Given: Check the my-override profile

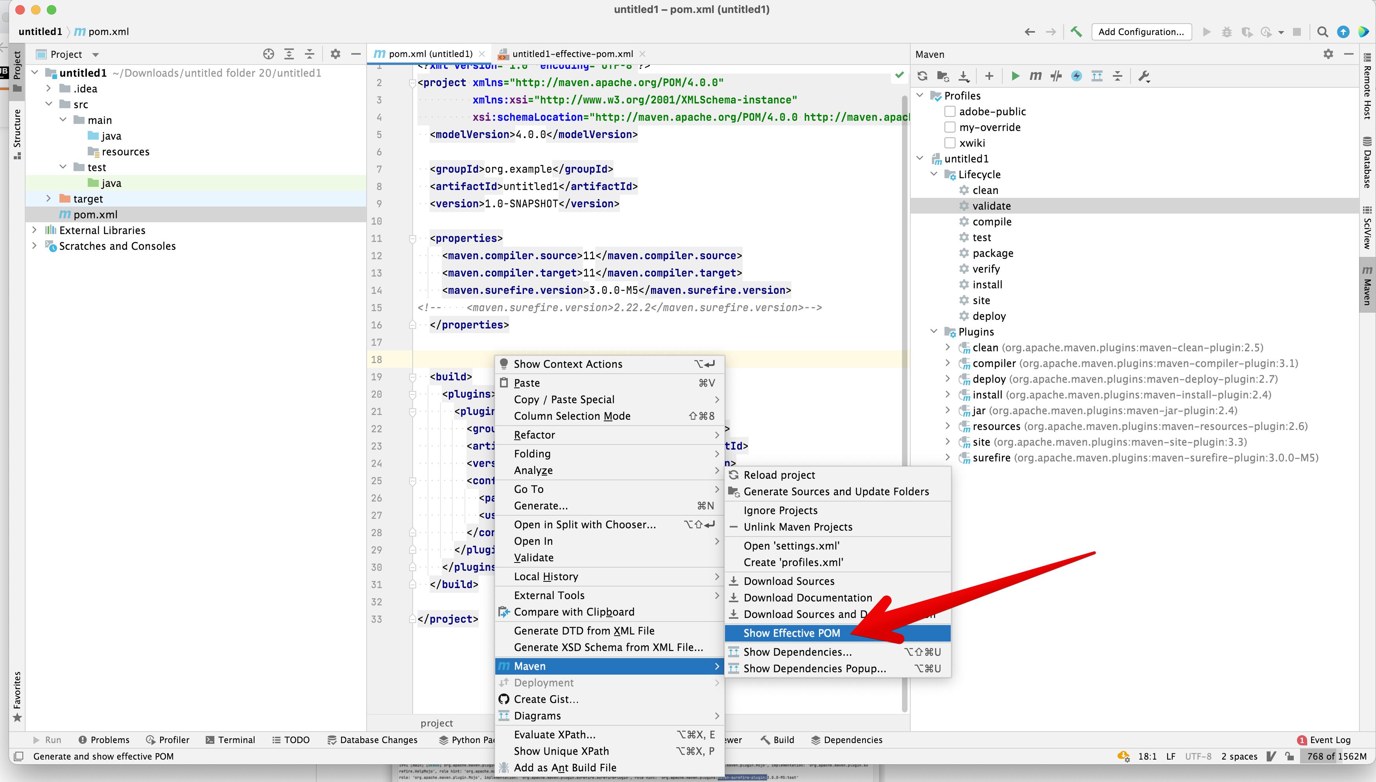Looking at the screenshot, I should 950,127.
